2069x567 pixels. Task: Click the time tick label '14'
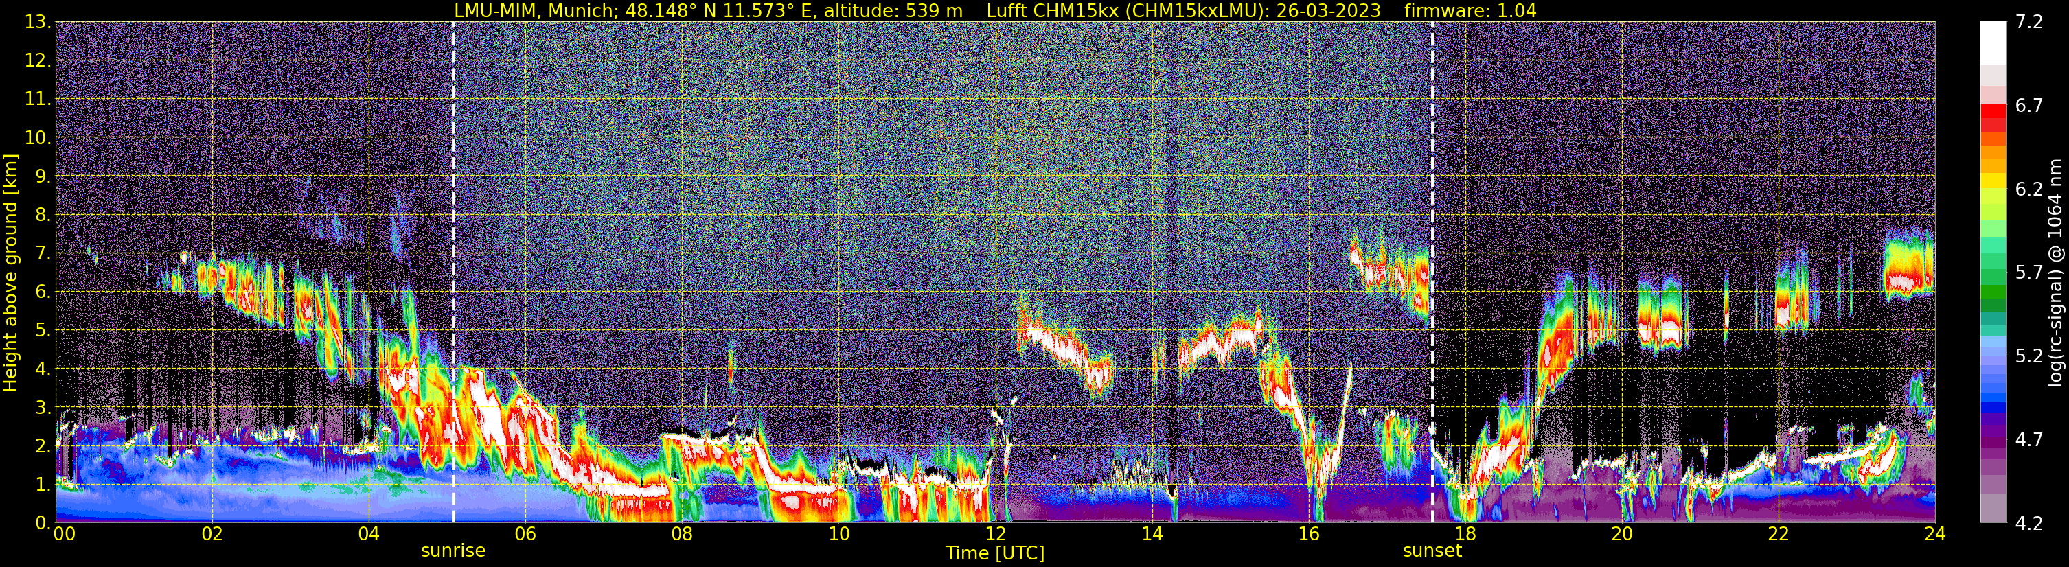click(1151, 535)
